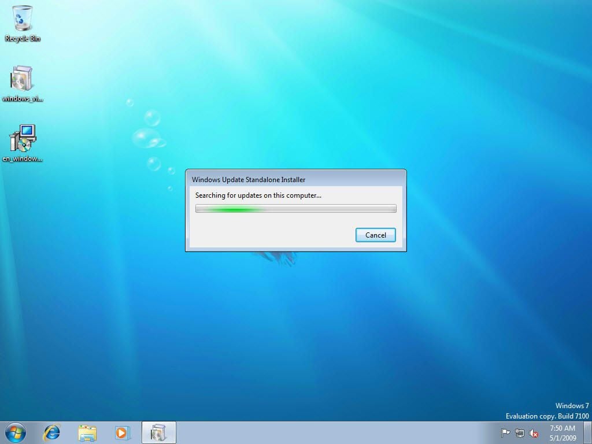The height and width of the screenshot is (444, 592).
Task: Select the Recycle Bin desktop icon
Action: (23, 23)
